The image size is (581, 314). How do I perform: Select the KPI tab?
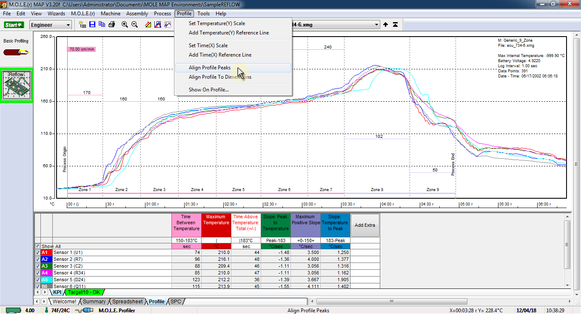pos(57,292)
